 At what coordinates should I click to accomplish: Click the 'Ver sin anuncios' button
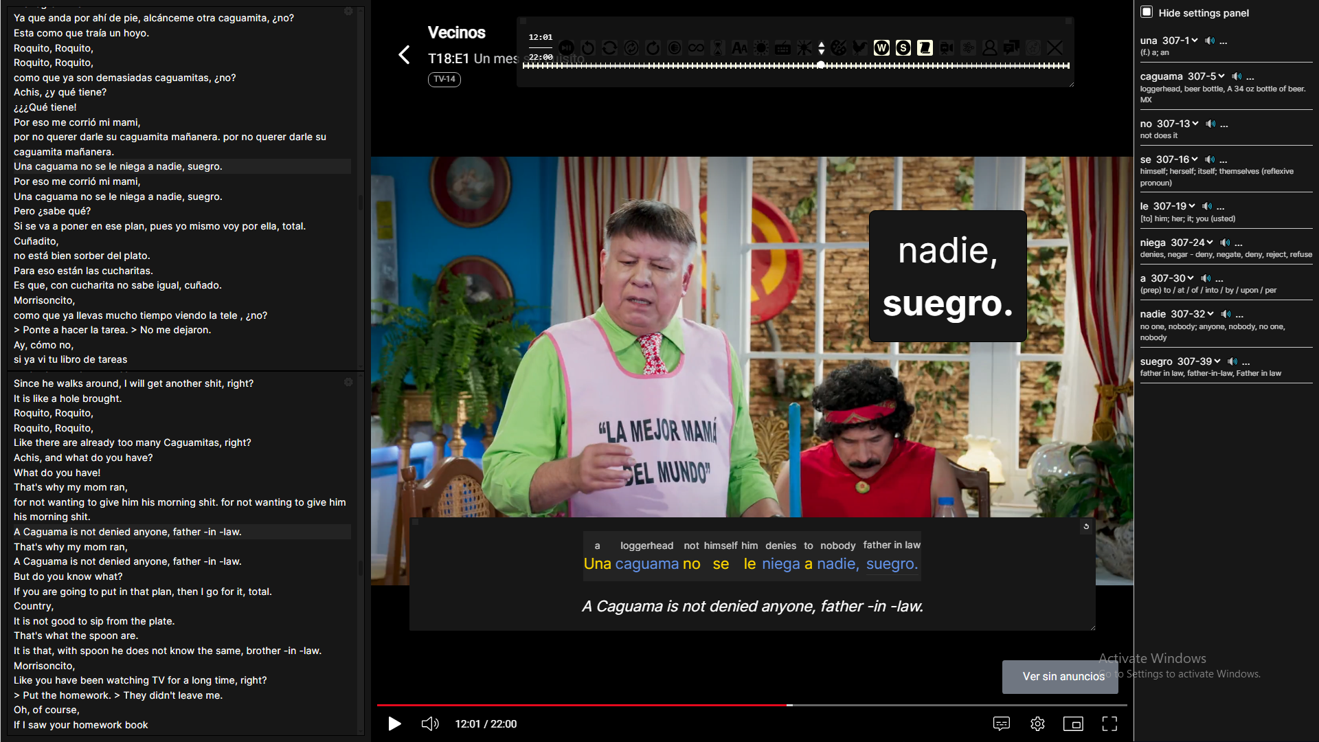[x=1060, y=677]
